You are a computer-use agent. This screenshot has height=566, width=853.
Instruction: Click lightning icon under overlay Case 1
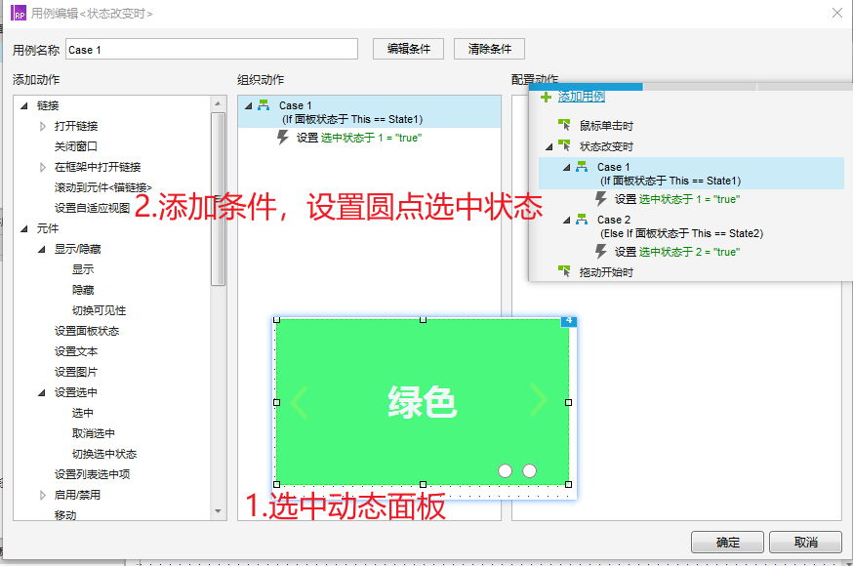pos(600,198)
